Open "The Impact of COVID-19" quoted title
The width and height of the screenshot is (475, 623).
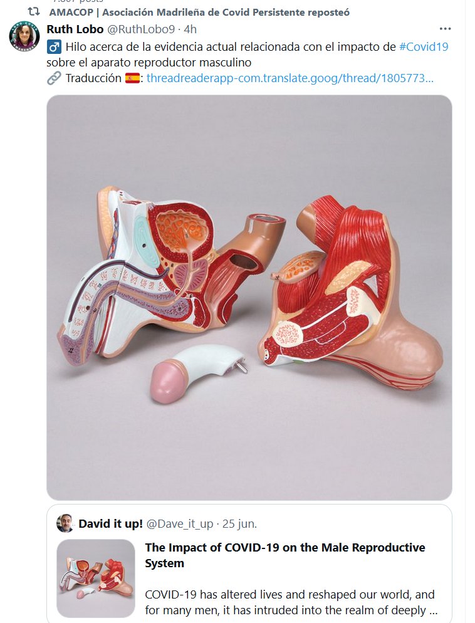(285, 555)
